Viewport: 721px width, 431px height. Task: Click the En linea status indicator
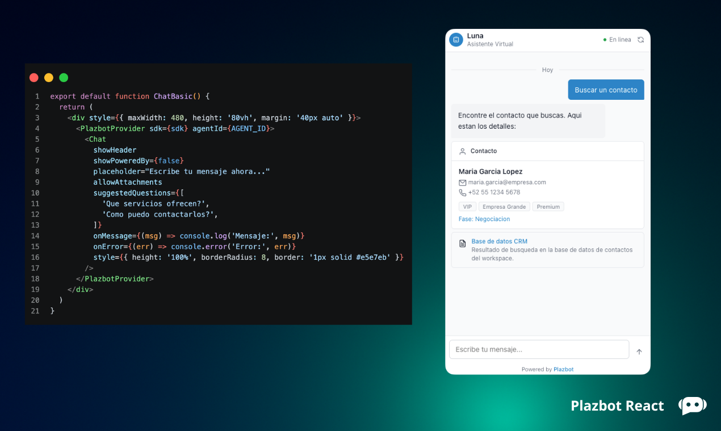coord(617,40)
